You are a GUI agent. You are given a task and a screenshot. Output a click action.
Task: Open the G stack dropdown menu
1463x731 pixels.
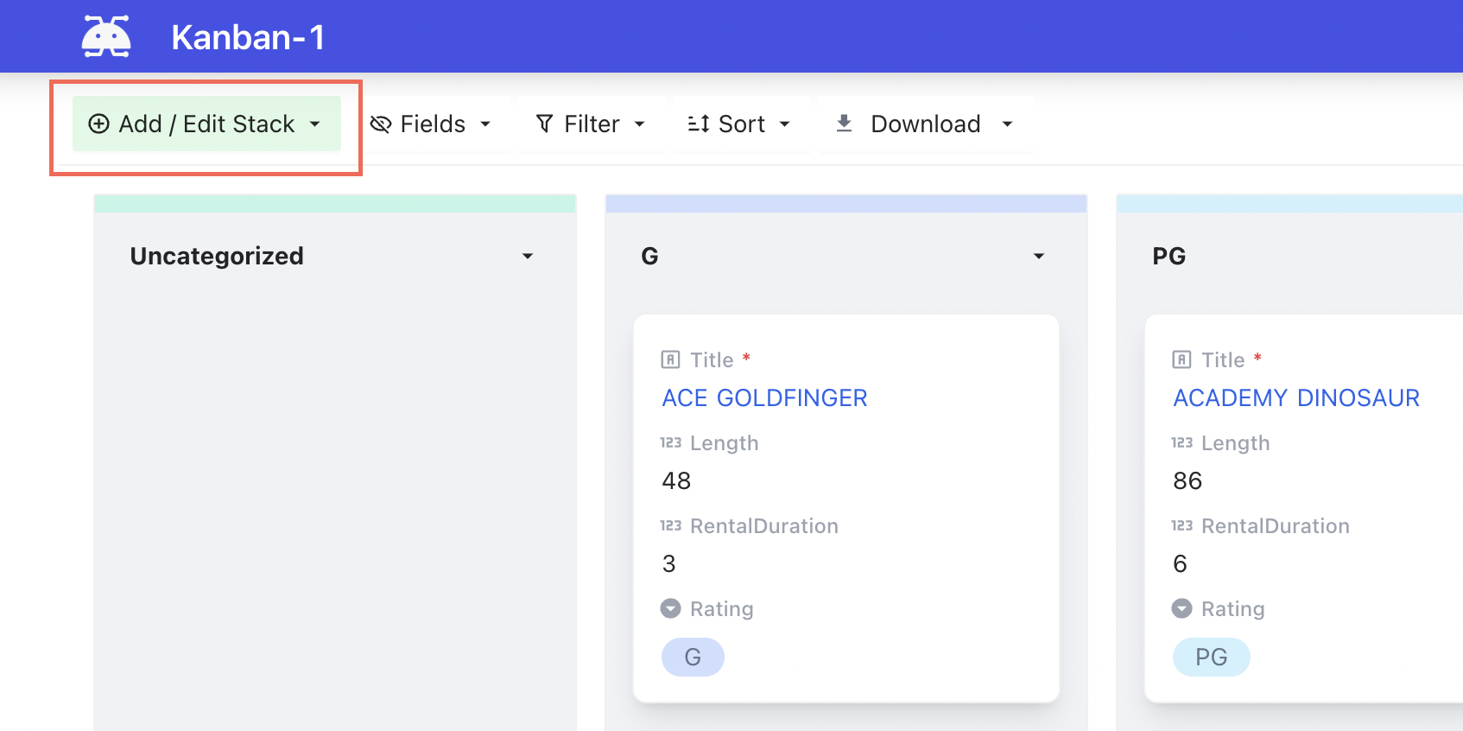tap(1038, 256)
